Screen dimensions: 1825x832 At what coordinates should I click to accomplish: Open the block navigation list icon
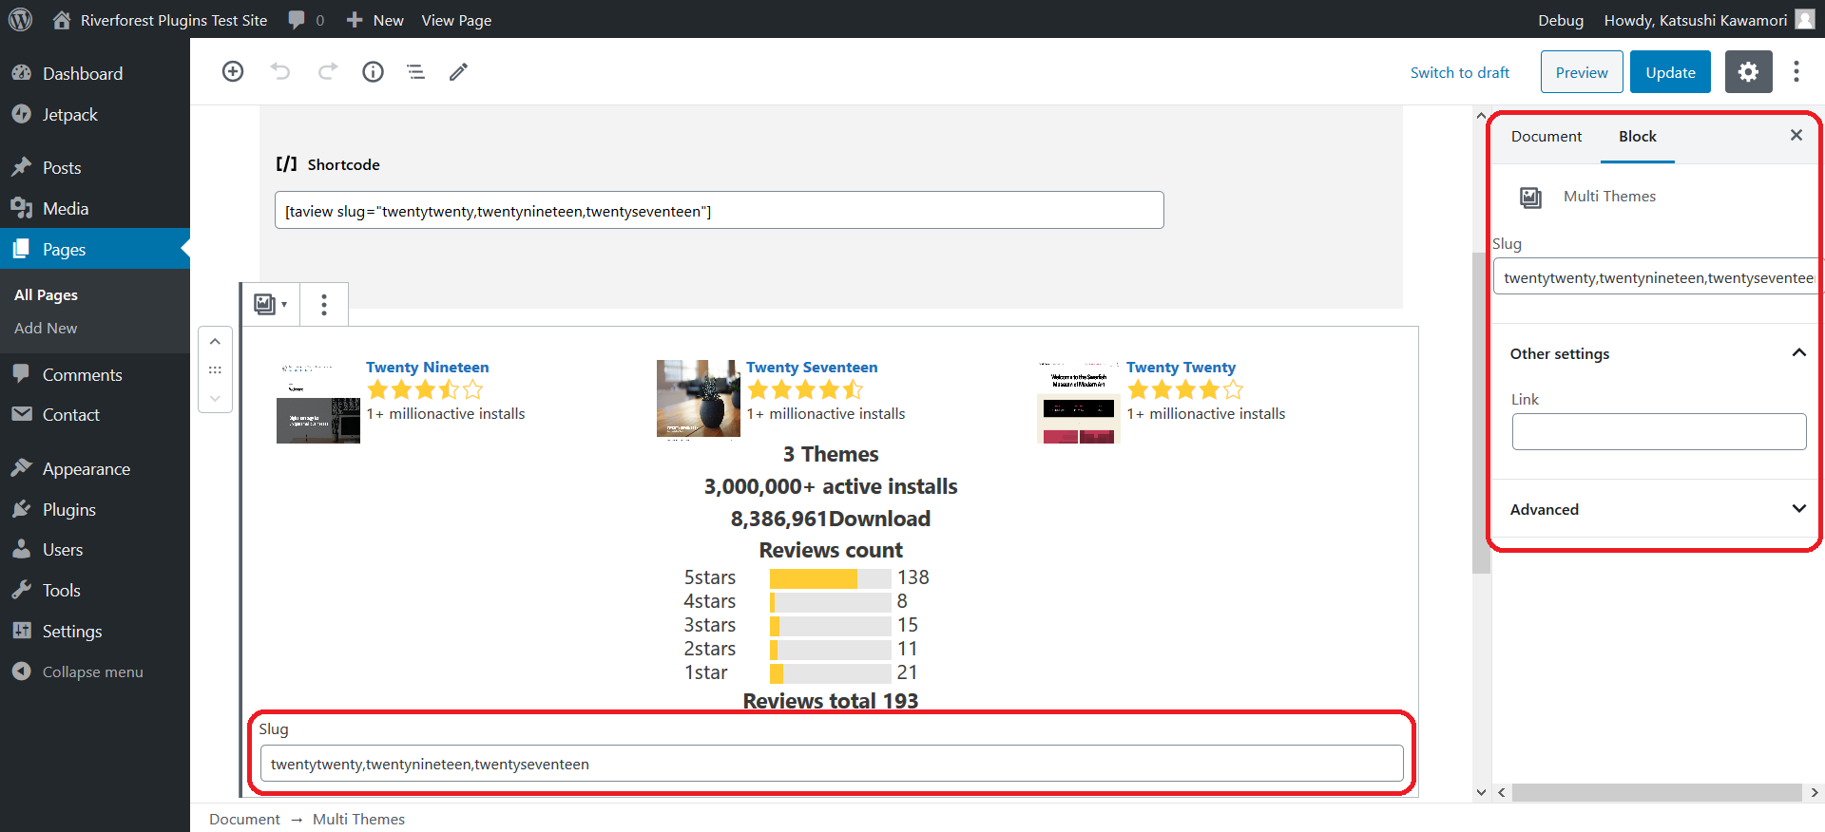click(x=415, y=71)
